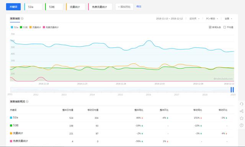Toggle the 免费流量统计 series in the chart legend
Image resolution: width=245 pixels, height=147 pixels.
coord(51,27)
